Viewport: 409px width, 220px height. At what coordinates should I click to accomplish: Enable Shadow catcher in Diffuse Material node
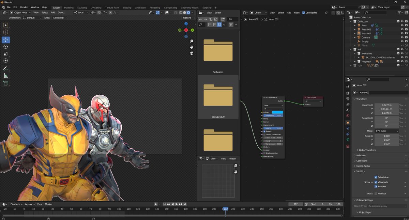click(264, 153)
